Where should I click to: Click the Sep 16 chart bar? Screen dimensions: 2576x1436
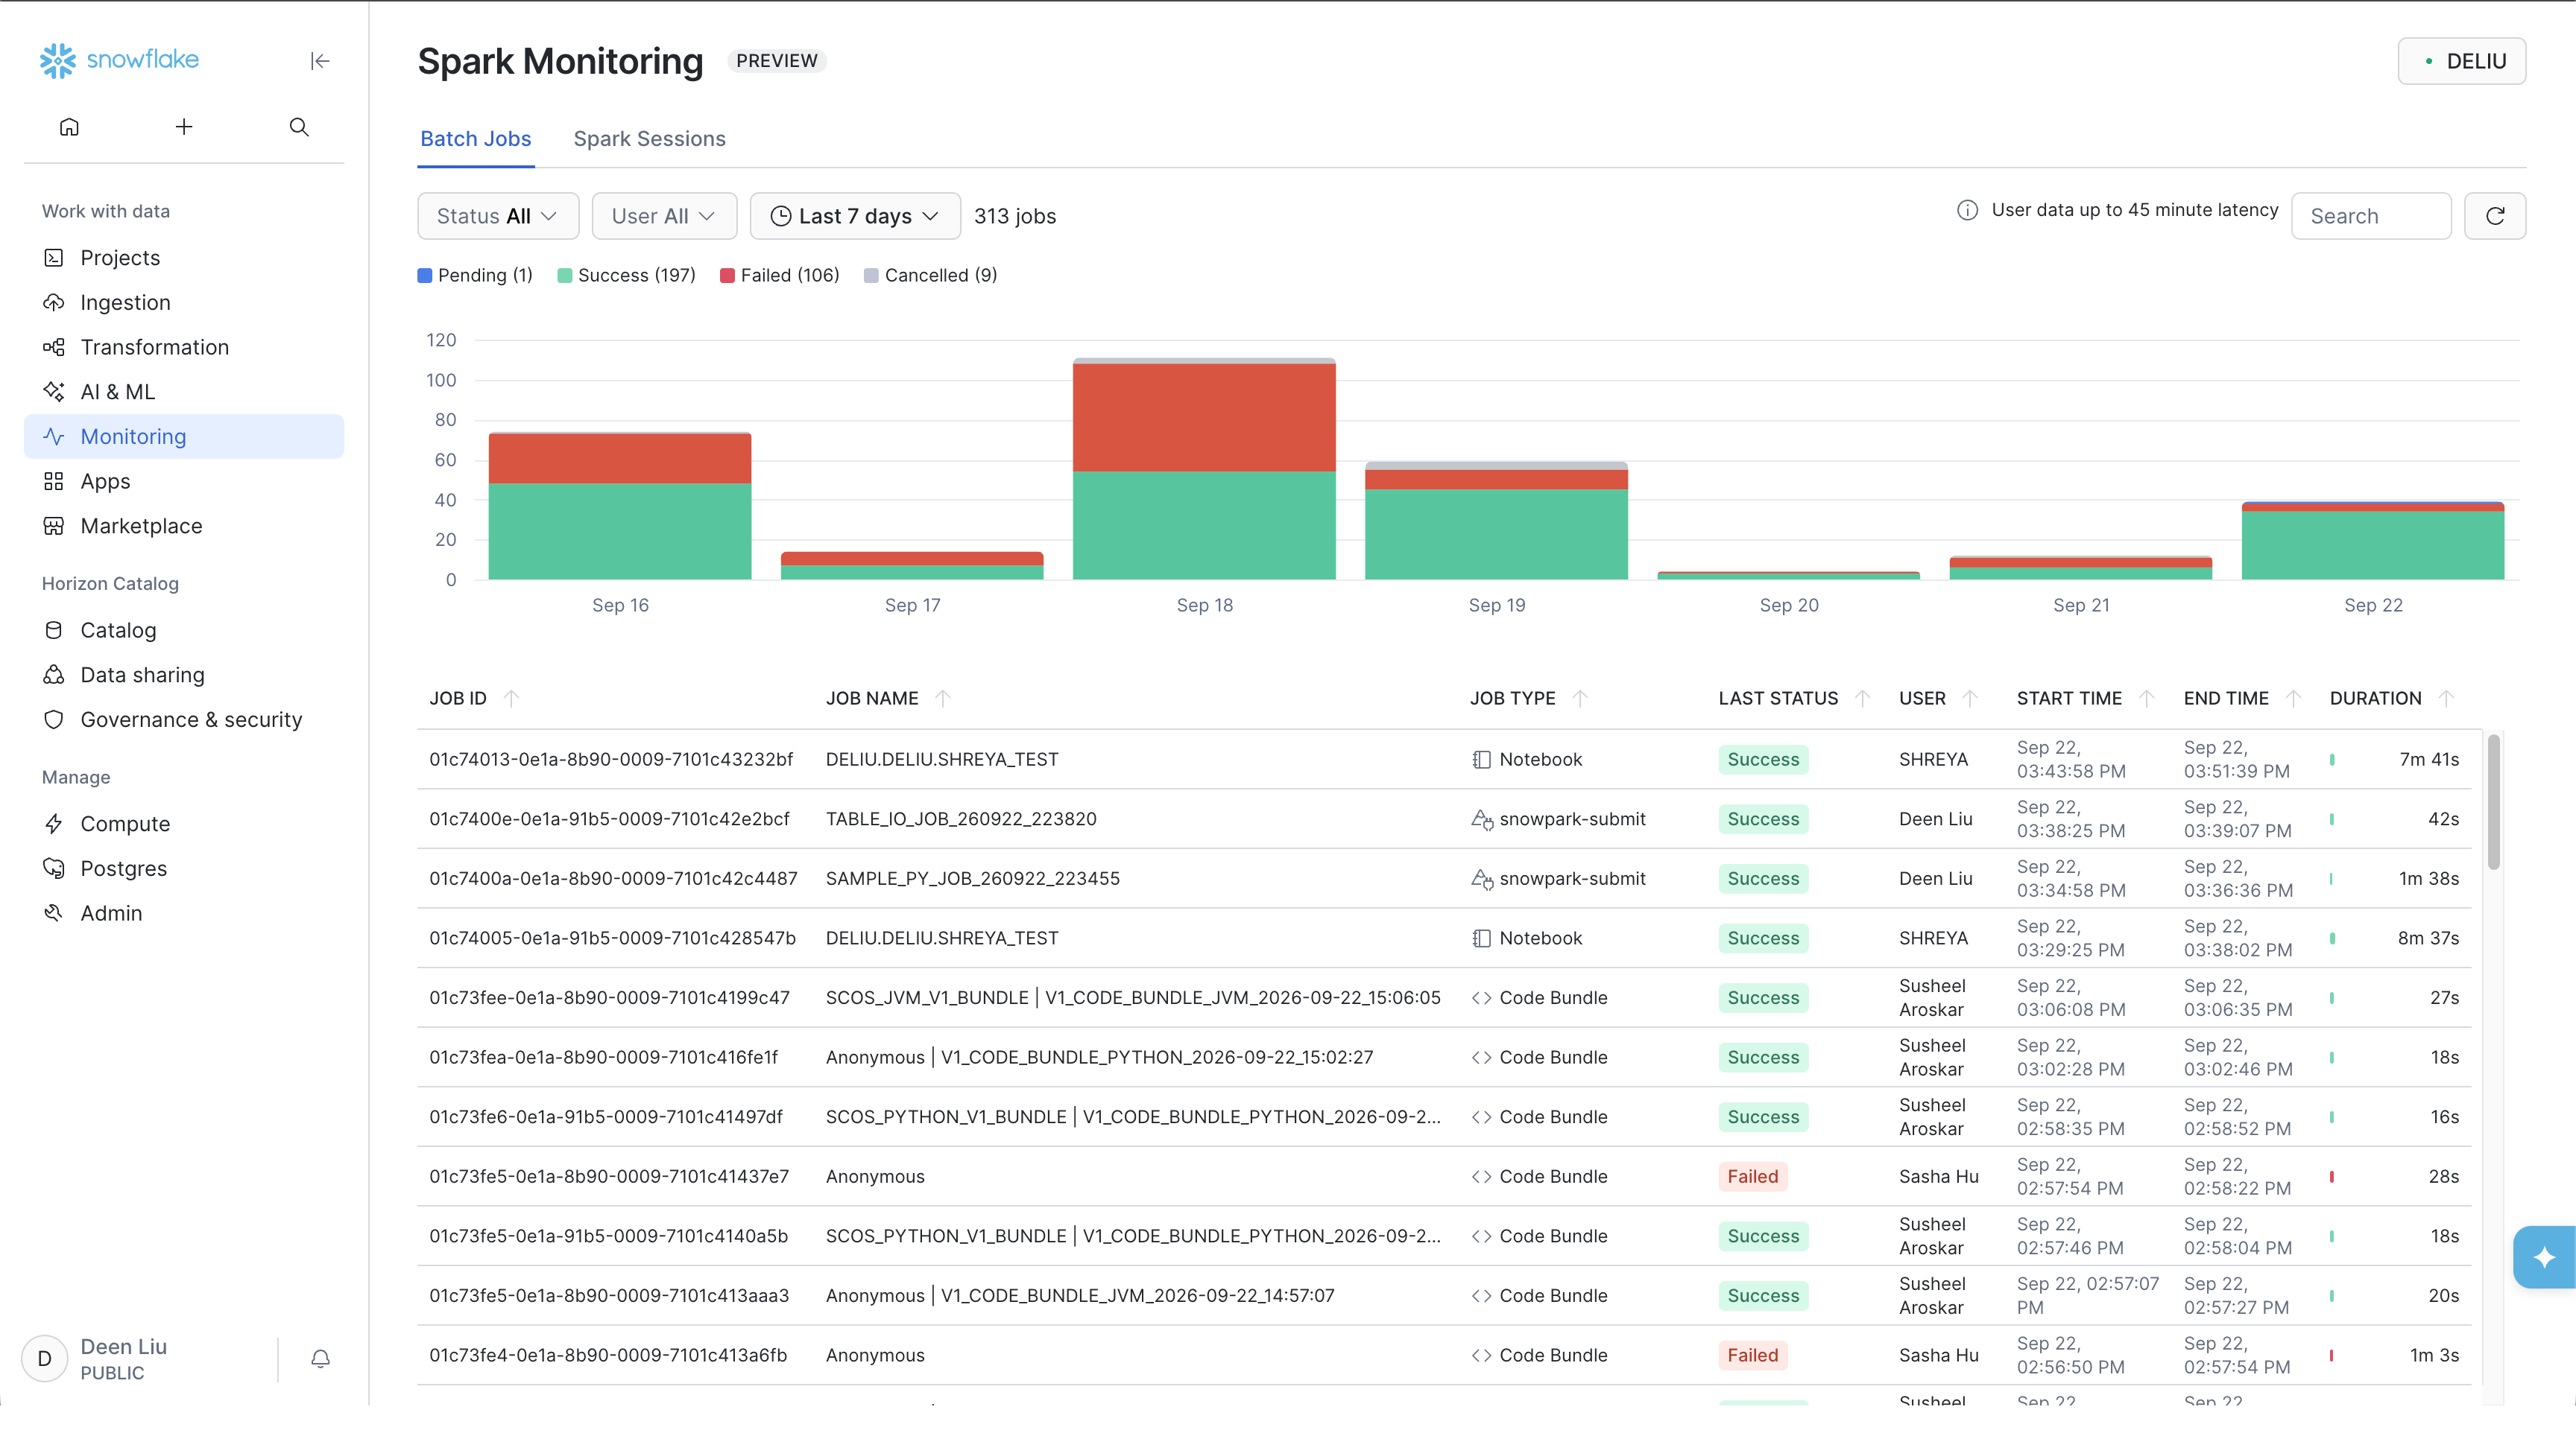620,506
